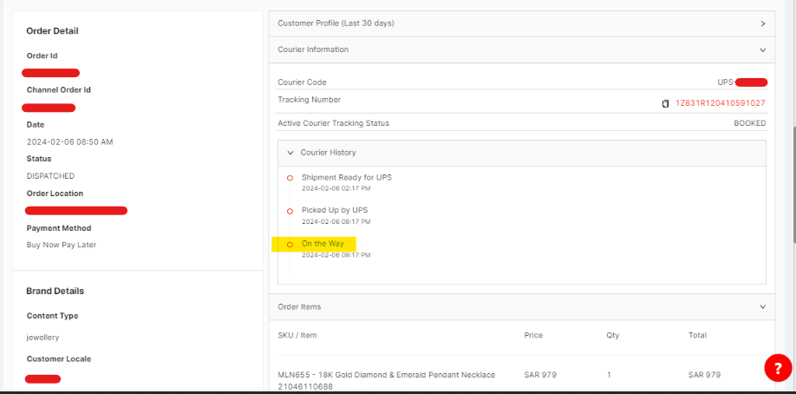Collapse the Courier Information section chevron
The width and height of the screenshot is (796, 394).
click(x=762, y=50)
